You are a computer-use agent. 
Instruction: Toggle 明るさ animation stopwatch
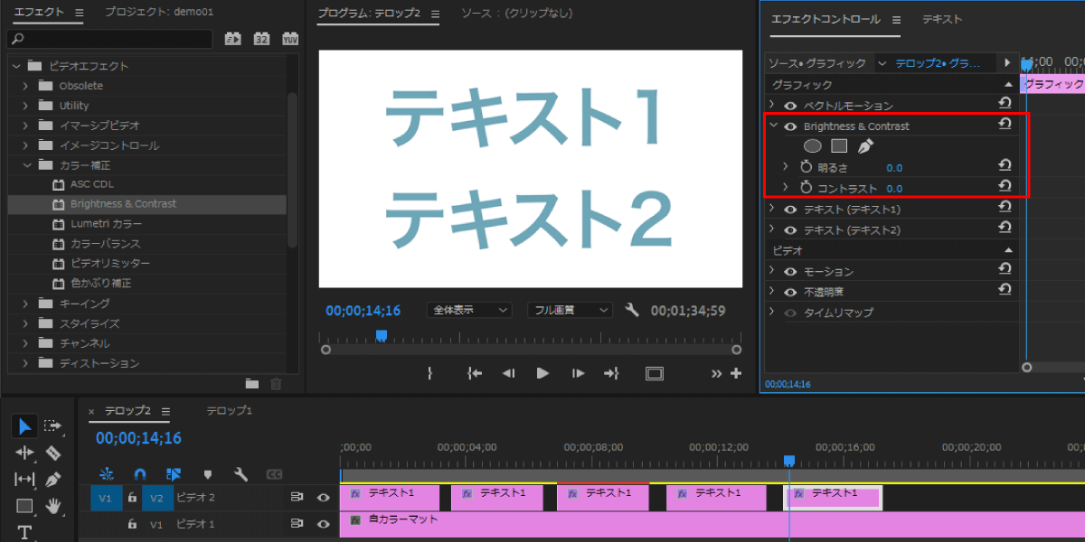coord(807,167)
